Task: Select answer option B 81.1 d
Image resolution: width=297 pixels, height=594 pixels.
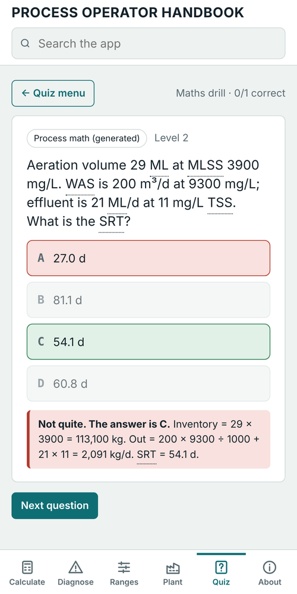Action: pos(148,300)
